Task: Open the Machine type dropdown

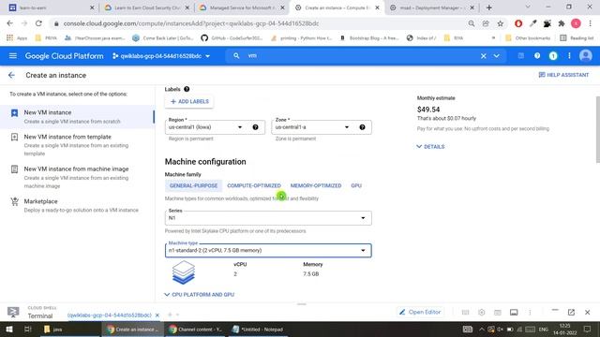Action: (x=268, y=250)
